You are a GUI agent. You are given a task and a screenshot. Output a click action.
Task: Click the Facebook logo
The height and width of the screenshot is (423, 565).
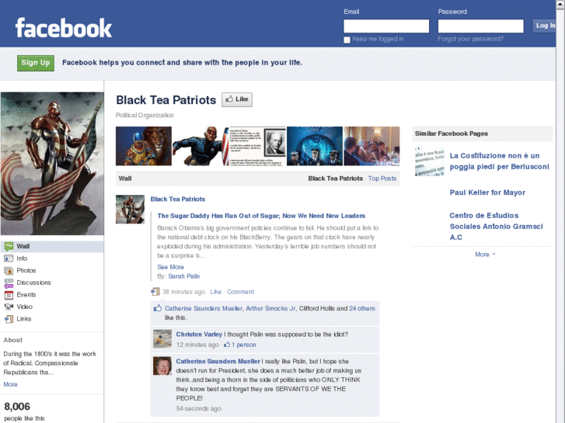point(64,28)
